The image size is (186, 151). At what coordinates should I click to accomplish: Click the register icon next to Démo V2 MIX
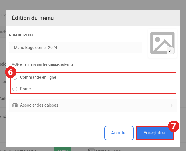pyautogui.click(x=91, y=150)
